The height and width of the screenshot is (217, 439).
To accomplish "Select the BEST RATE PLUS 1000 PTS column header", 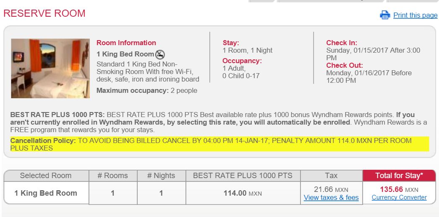I will pos(243,176).
